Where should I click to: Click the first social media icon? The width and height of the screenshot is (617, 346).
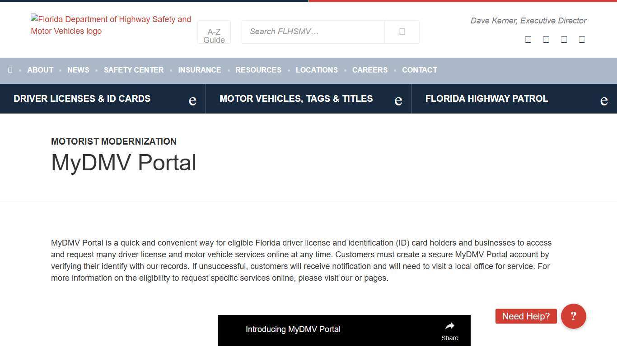point(528,39)
